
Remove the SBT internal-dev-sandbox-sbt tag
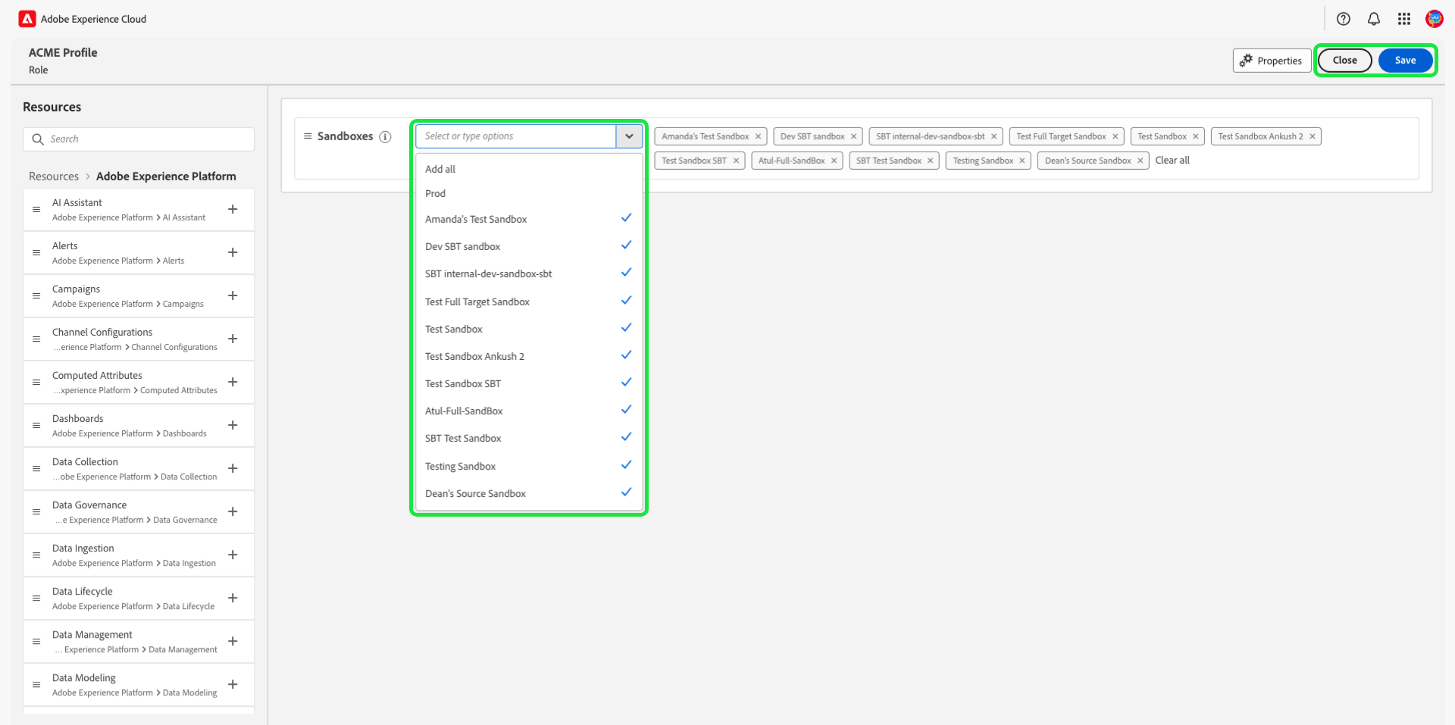pyautogui.click(x=993, y=136)
